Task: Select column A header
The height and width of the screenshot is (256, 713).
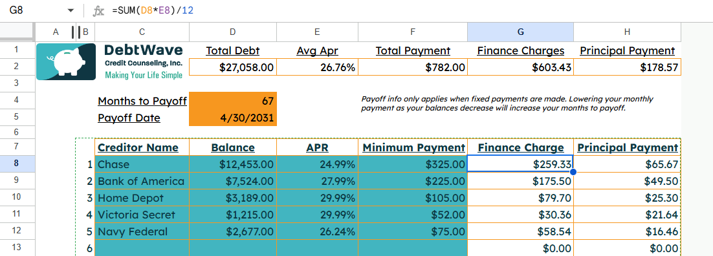Action: click(x=56, y=32)
